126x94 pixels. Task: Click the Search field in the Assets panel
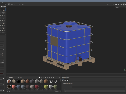click(x=28, y=77)
